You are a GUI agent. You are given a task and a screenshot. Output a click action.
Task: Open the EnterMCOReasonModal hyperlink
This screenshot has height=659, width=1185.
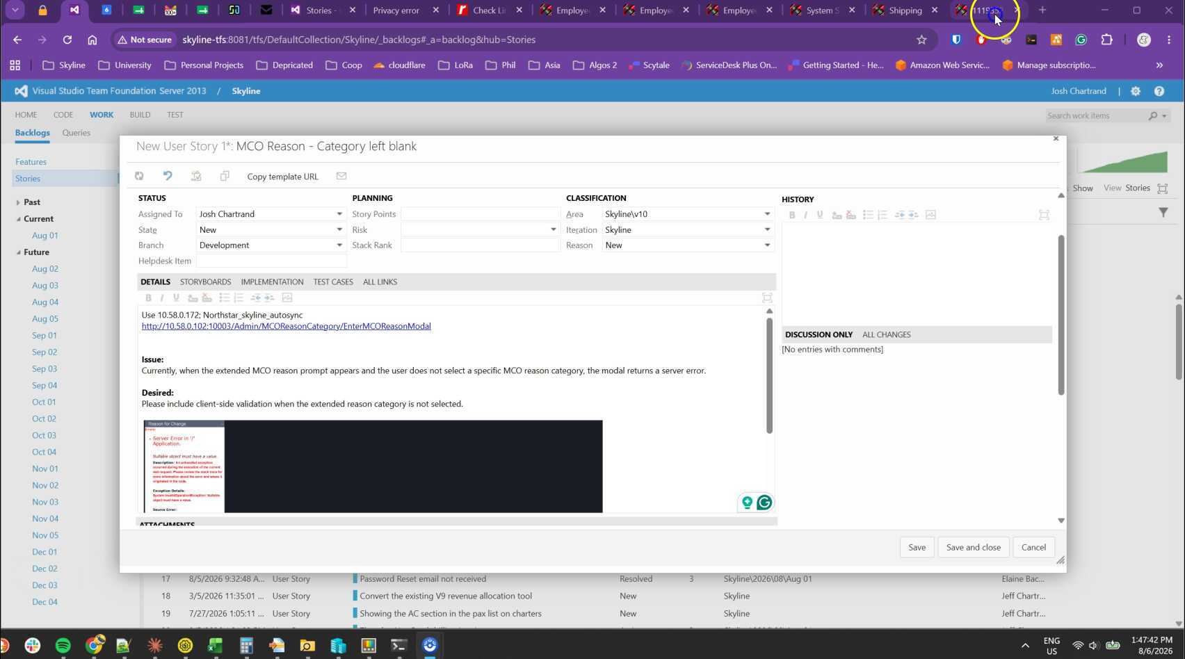point(287,326)
